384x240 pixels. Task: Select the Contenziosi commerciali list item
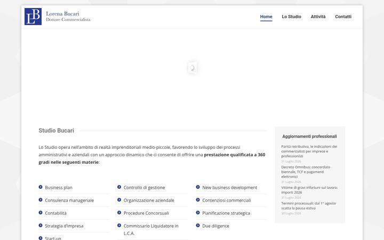227,201
